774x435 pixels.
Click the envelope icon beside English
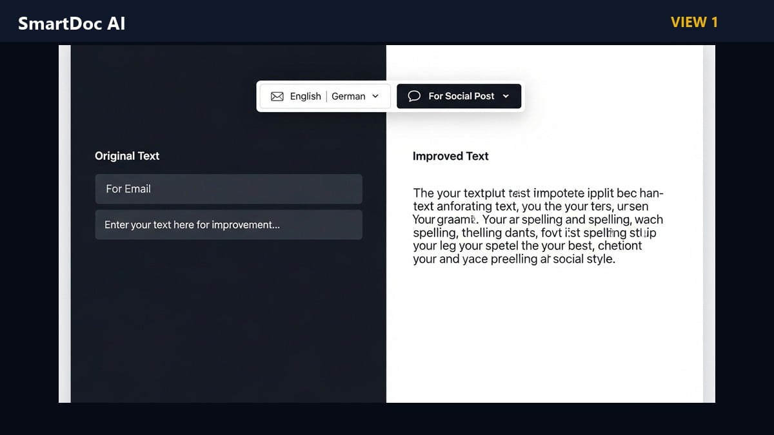277,96
